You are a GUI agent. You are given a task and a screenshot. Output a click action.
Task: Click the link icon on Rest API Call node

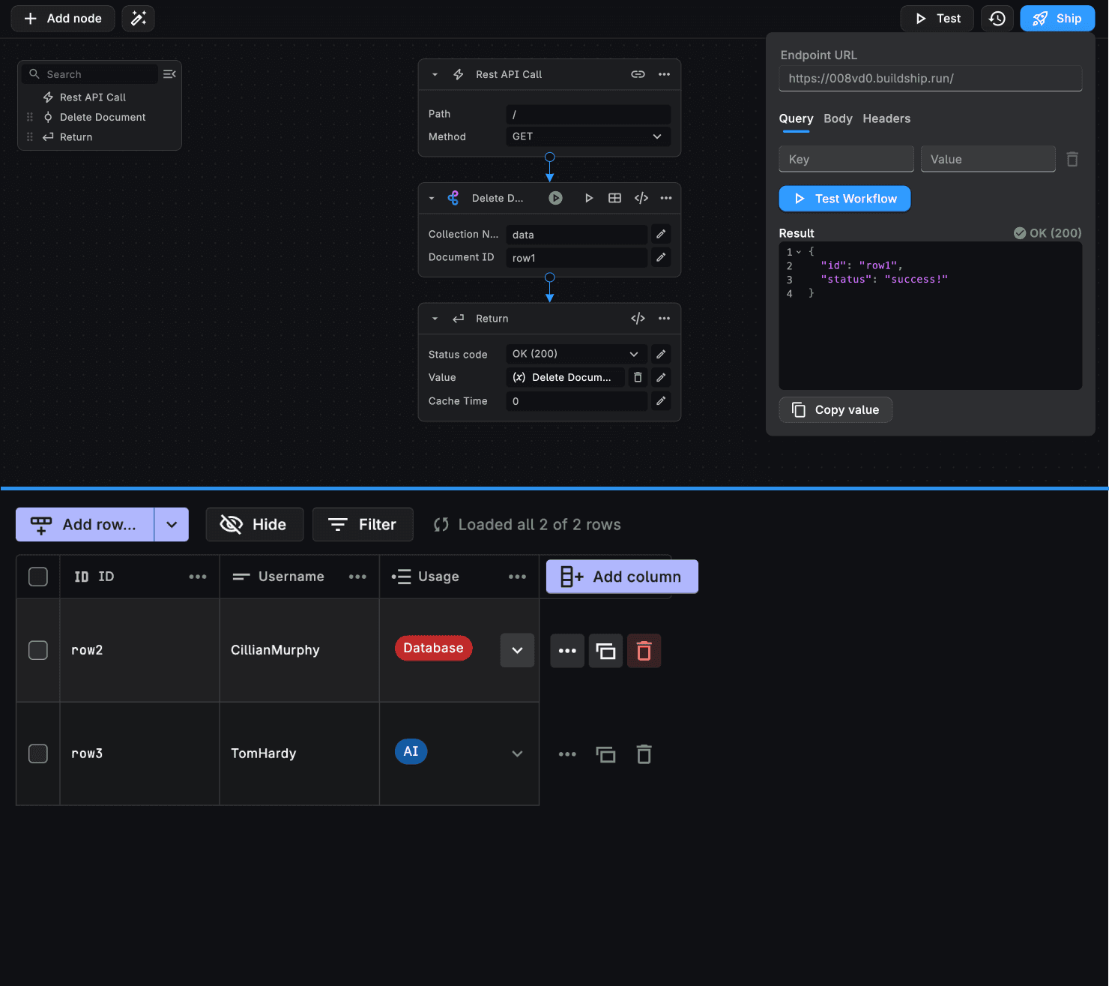638,74
